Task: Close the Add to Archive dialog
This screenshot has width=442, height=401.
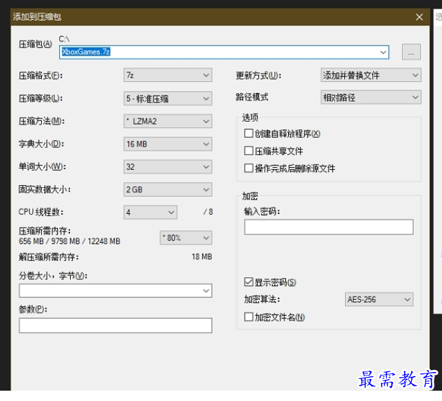Action: point(419,17)
